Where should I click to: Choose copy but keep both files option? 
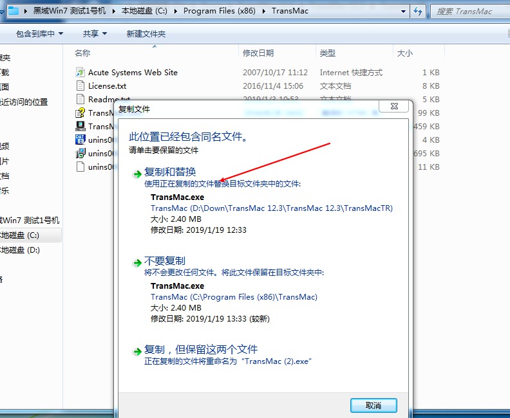[x=201, y=349]
